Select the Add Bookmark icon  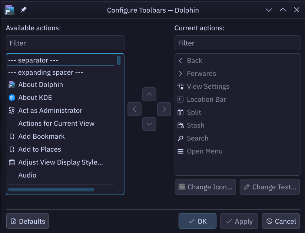tap(12, 136)
